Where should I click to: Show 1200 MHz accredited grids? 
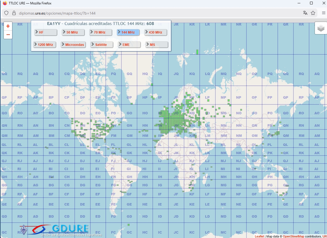point(45,45)
